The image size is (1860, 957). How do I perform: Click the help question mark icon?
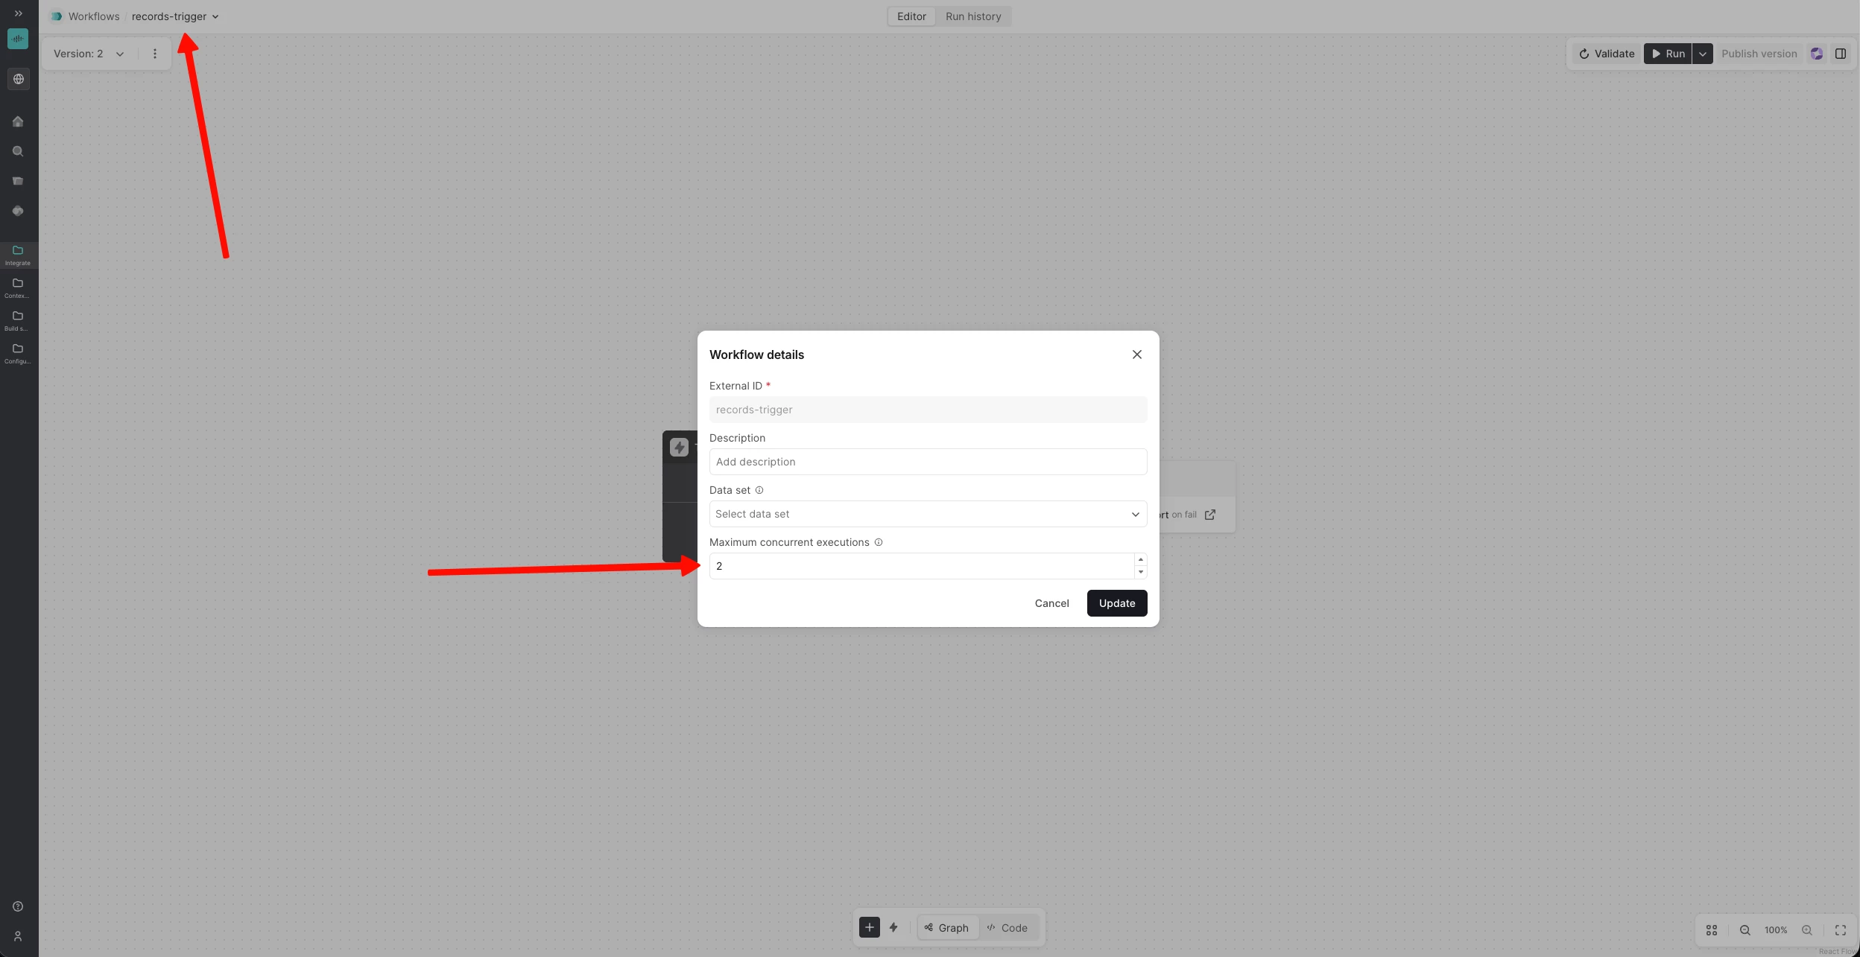tap(18, 906)
